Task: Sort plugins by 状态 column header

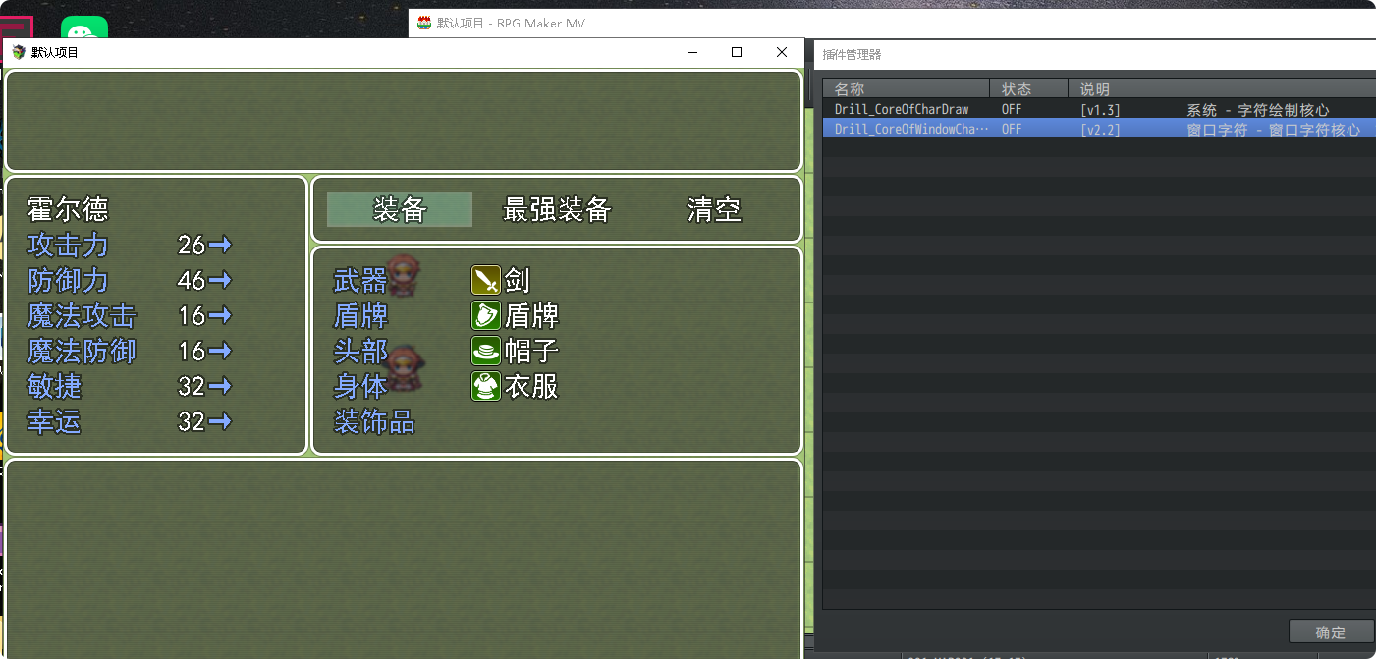Action: pos(1028,89)
